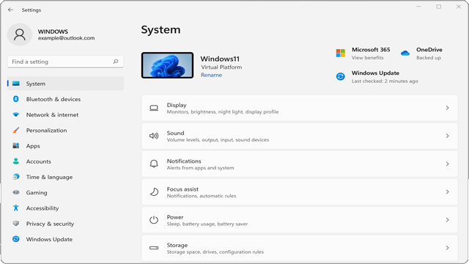Click the Storage drive icon

point(154,248)
